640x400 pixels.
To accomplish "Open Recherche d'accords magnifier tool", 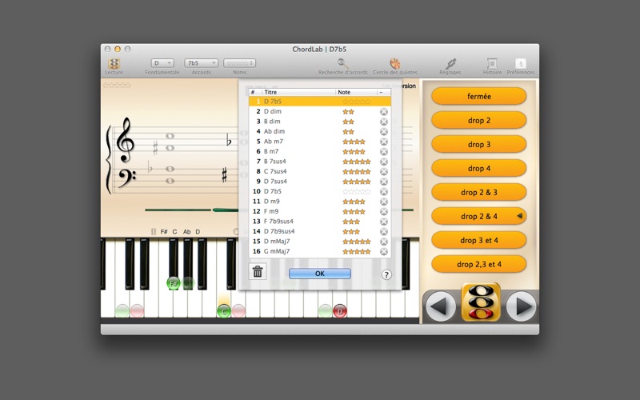I will (343, 63).
